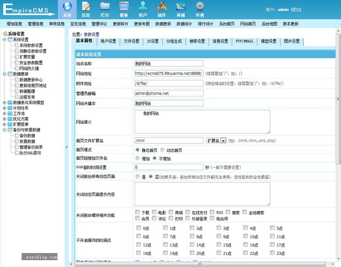
Task: Select the 动态首页 radio button
Action: (162, 150)
